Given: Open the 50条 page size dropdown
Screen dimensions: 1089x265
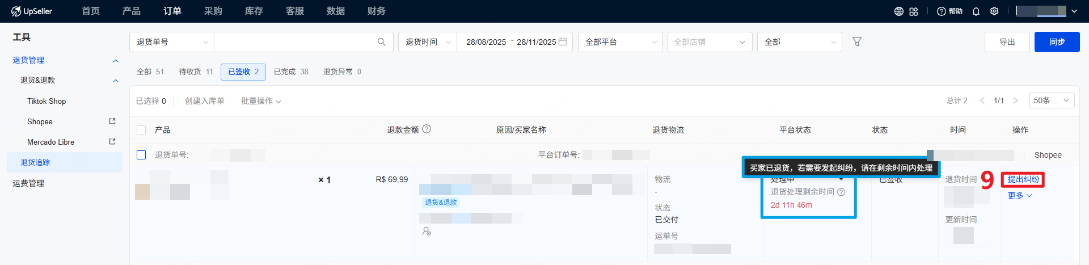Looking at the screenshot, I should [x=1051, y=100].
